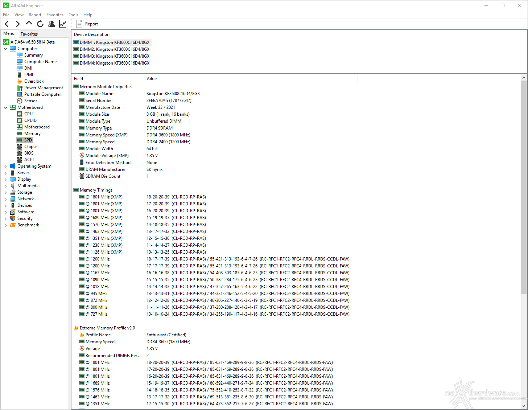This screenshot has width=528, height=410.
Task: Expand the Storage node
Action: click(x=6, y=192)
